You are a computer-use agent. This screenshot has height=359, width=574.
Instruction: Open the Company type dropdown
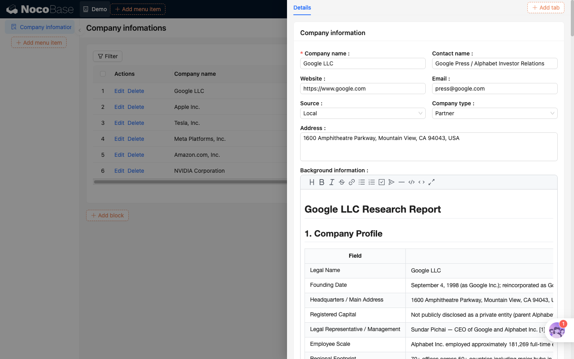coord(495,113)
